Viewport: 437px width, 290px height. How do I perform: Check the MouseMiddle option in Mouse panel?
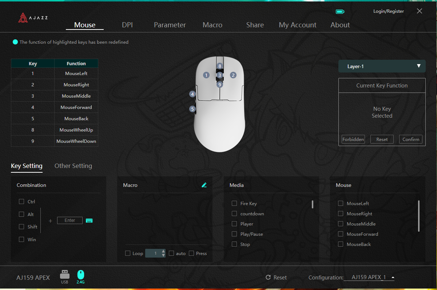(x=341, y=224)
